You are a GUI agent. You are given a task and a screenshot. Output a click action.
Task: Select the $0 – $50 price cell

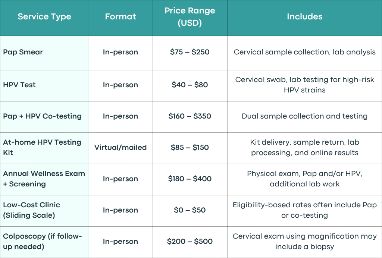190,210
